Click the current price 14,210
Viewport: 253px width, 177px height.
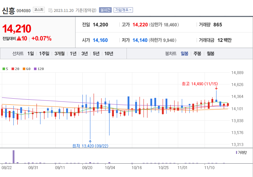point(17,29)
